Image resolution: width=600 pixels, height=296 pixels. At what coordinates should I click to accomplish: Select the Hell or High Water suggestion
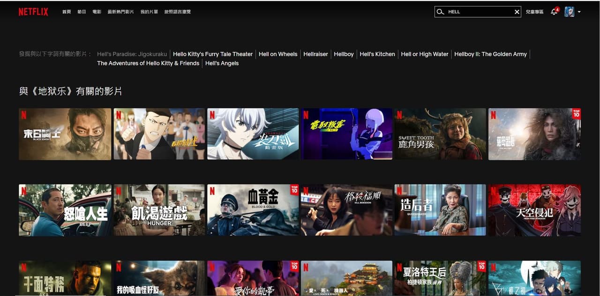pos(425,54)
